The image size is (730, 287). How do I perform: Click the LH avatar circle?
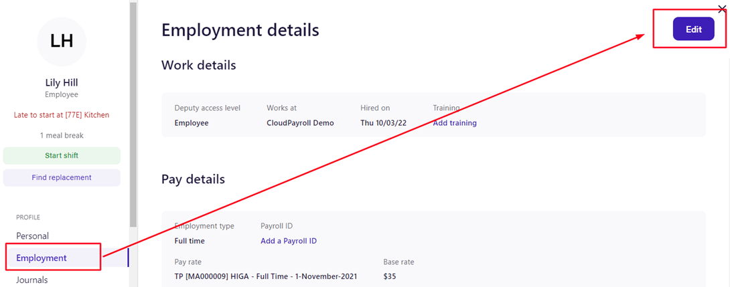[x=62, y=41]
